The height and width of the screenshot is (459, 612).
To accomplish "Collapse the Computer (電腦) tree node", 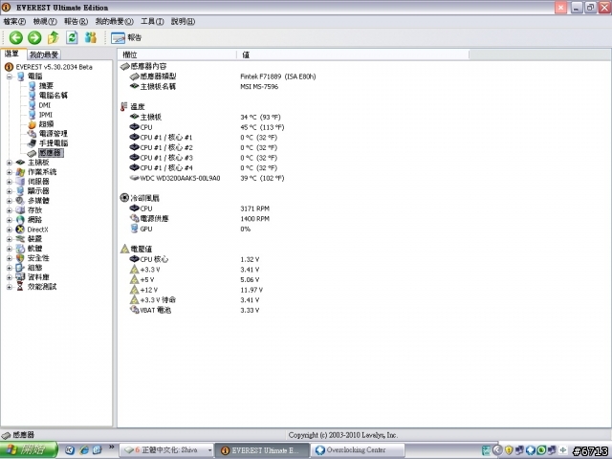I will coord(10,76).
